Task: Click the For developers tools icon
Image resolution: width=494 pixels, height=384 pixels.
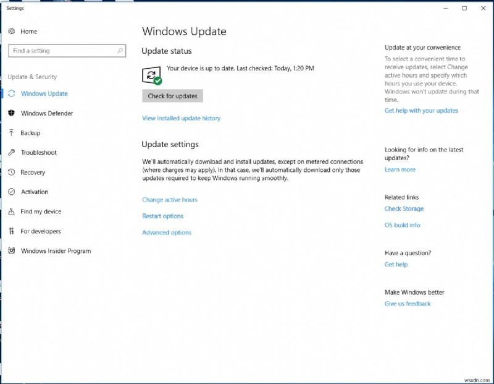Action: [x=12, y=231]
